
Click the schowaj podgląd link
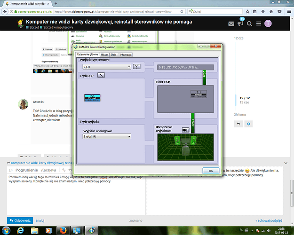pyautogui.click(x=269, y=220)
